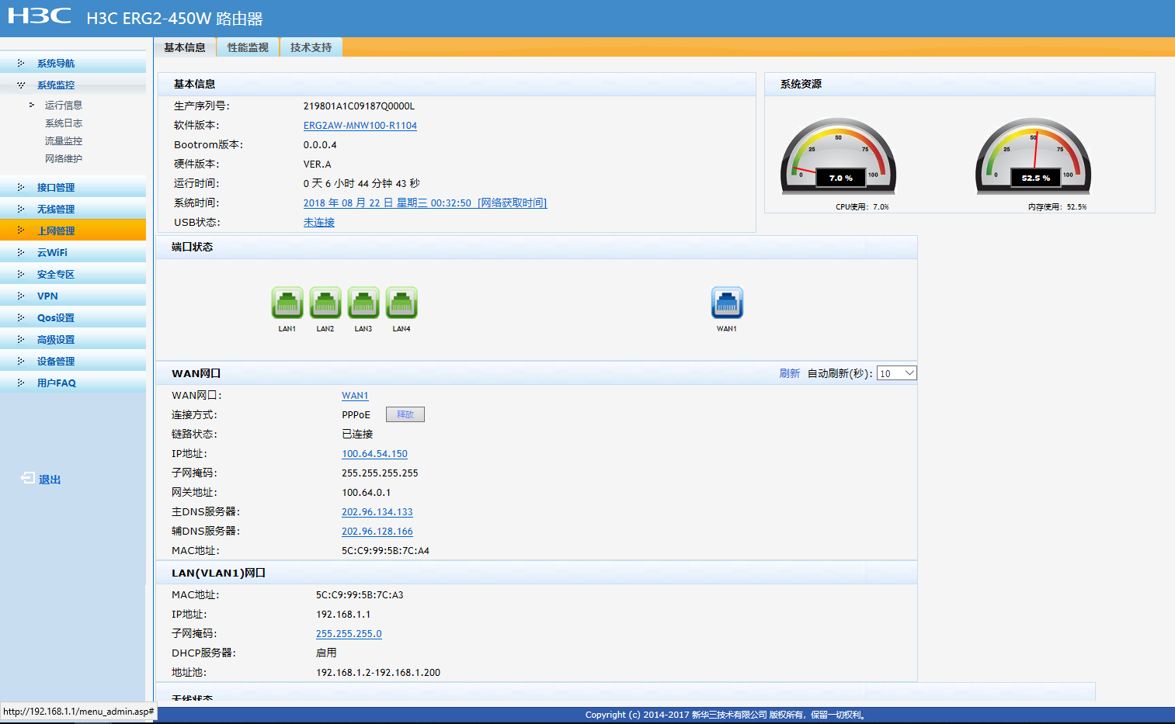This screenshot has width=1175, height=724.
Task: Click the CPU usage gauge
Action: (x=839, y=157)
